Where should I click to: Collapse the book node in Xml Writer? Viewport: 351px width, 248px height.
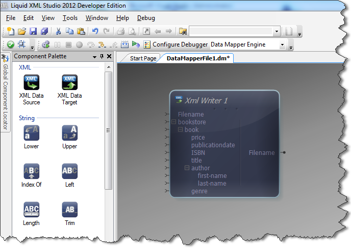click(180, 129)
